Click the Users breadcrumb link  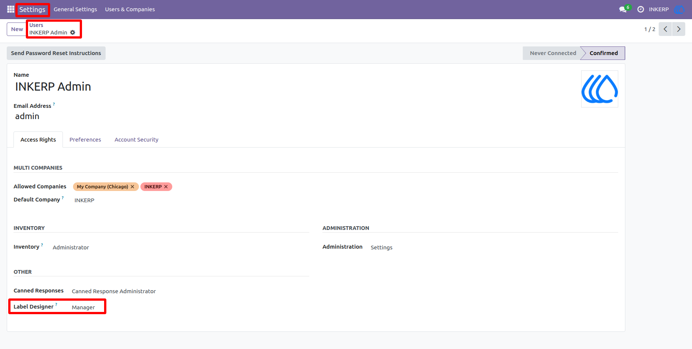36,25
